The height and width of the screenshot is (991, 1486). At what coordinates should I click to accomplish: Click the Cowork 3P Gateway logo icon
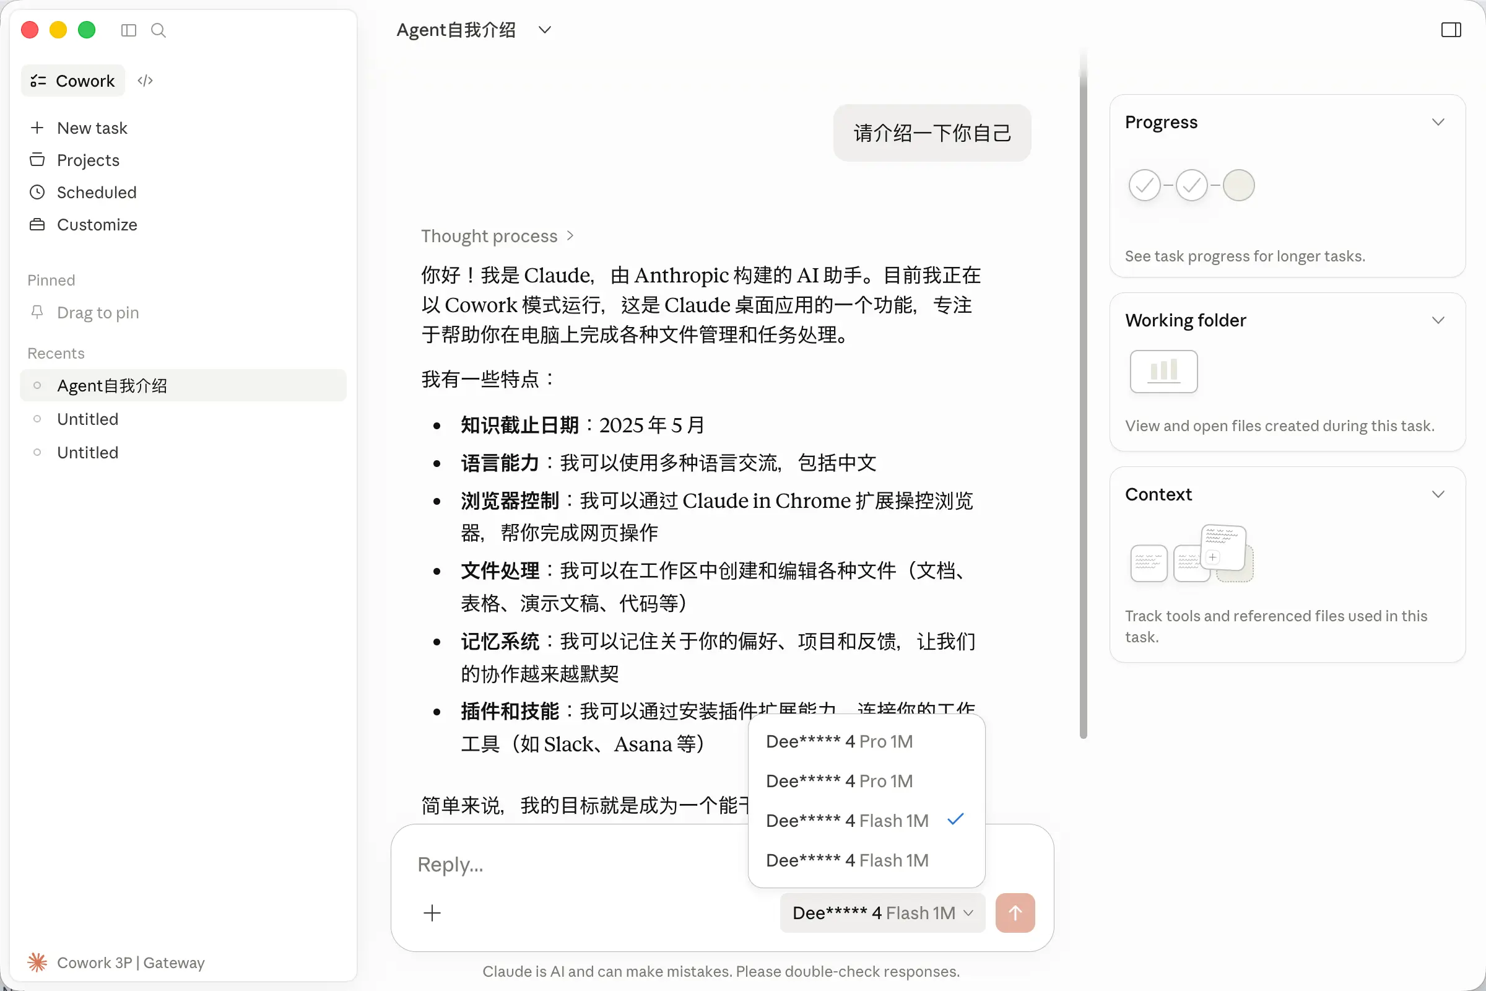point(37,962)
